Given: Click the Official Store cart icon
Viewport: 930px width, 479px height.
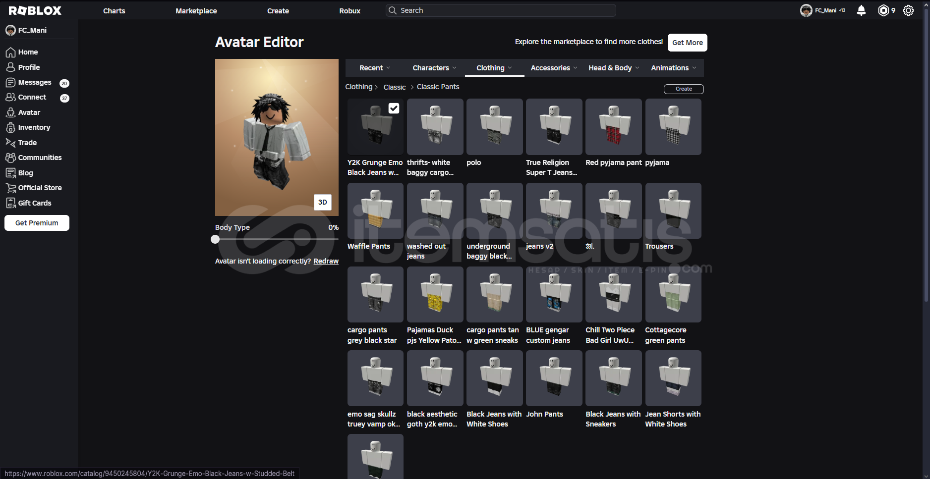Looking at the screenshot, I should tap(10, 188).
